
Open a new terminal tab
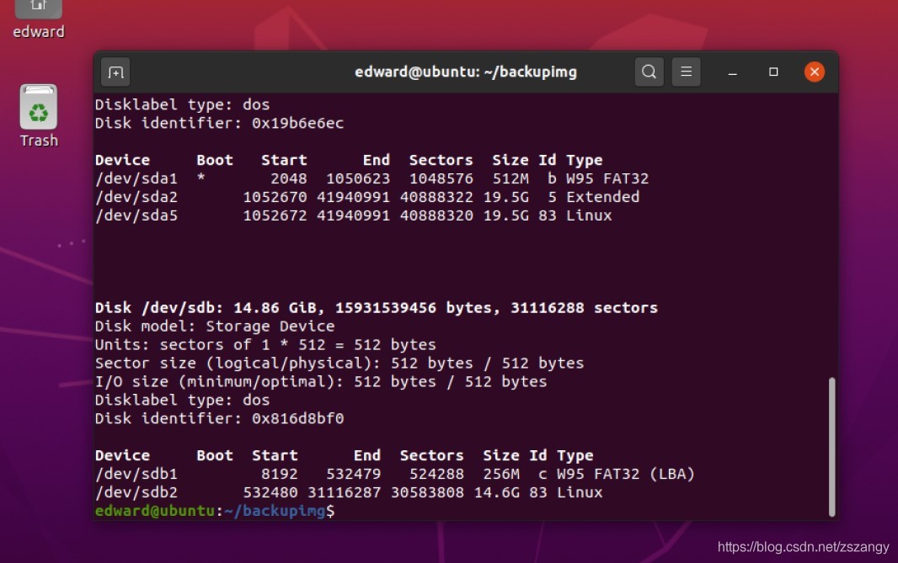coord(115,72)
